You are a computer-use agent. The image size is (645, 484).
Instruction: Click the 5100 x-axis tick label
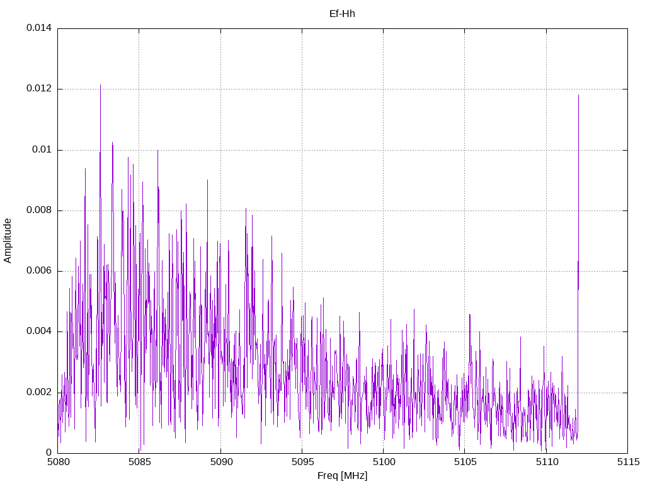(384, 462)
